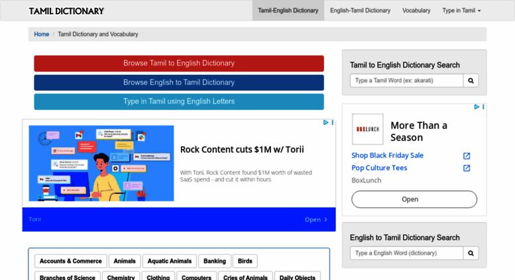Click the Home breadcrumb link
515x280 pixels.
coord(42,34)
